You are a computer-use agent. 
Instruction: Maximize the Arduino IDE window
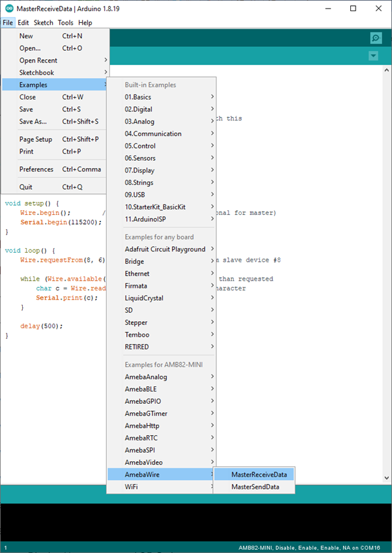point(353,8)
